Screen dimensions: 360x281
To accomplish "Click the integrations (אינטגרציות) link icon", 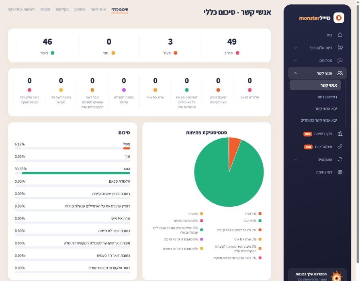I will click(x=340, y=147).
